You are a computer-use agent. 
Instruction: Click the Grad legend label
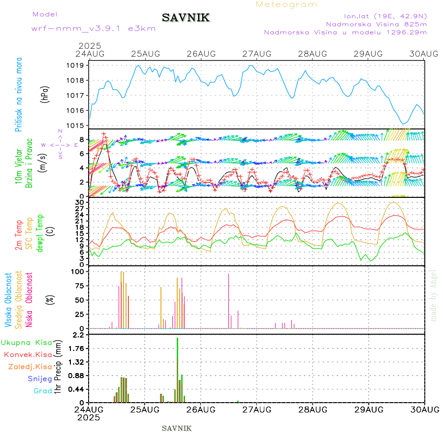click(42, 391)
